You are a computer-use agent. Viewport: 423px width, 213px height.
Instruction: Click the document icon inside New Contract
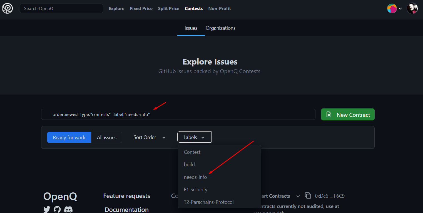pos(329,114)
